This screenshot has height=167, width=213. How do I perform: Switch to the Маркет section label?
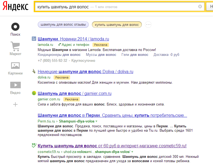[x=15, y=54]
